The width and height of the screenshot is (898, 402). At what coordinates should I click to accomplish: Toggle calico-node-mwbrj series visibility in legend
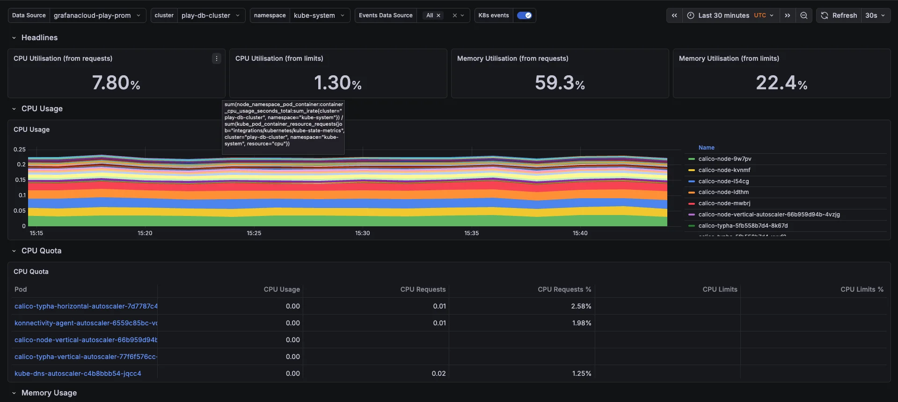click(x=724, y=203)
